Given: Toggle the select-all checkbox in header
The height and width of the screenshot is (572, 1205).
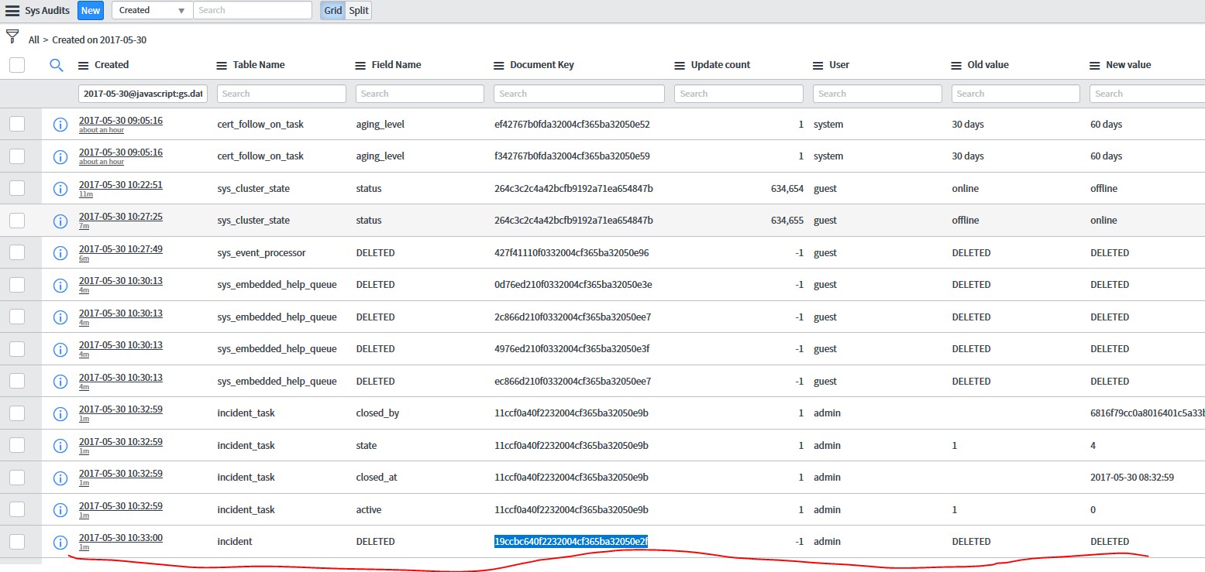Looking at the screenshot, I should (17, 65).
